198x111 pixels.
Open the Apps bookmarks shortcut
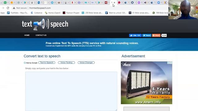tap(2, 13)
